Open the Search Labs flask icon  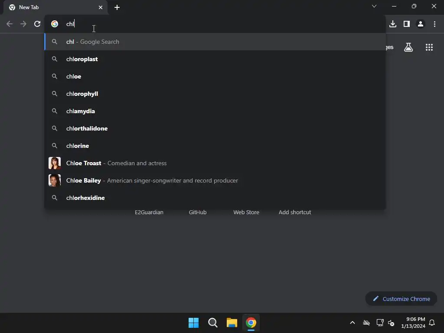point(408,47)
